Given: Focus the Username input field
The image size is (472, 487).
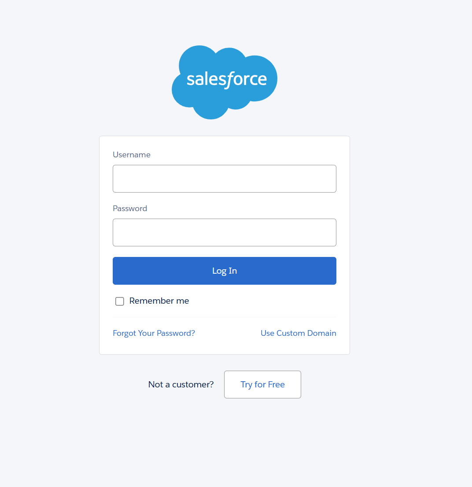Looking at the screenshot, I should (225, 178).
